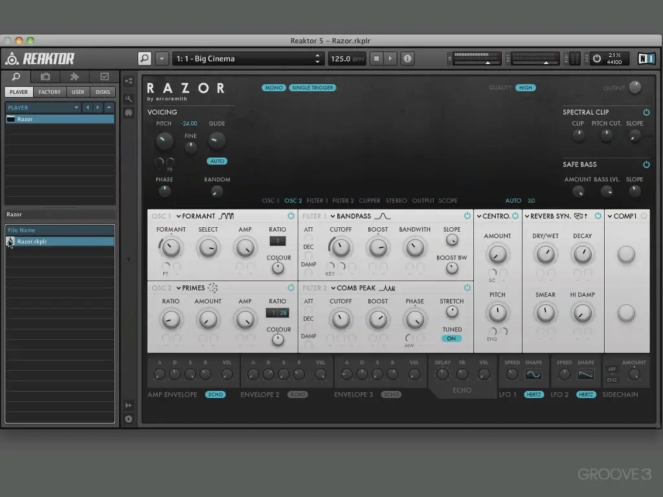Click the double-arrow icon at strip bottom
This screenshot has width=663, height=497.
[x=129, y=405]
